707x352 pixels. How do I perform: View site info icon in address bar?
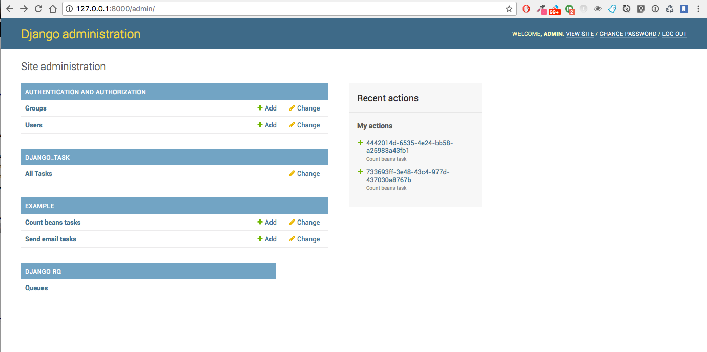(x=70, y=9)
